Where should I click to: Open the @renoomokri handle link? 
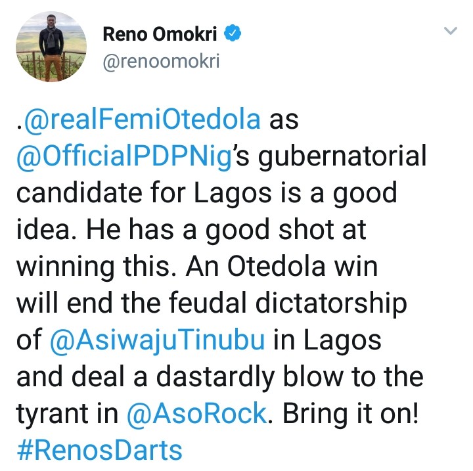tap(161, 62)
